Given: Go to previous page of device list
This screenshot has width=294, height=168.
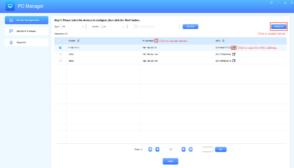Looking at the screenshot, I should point(157,149).
